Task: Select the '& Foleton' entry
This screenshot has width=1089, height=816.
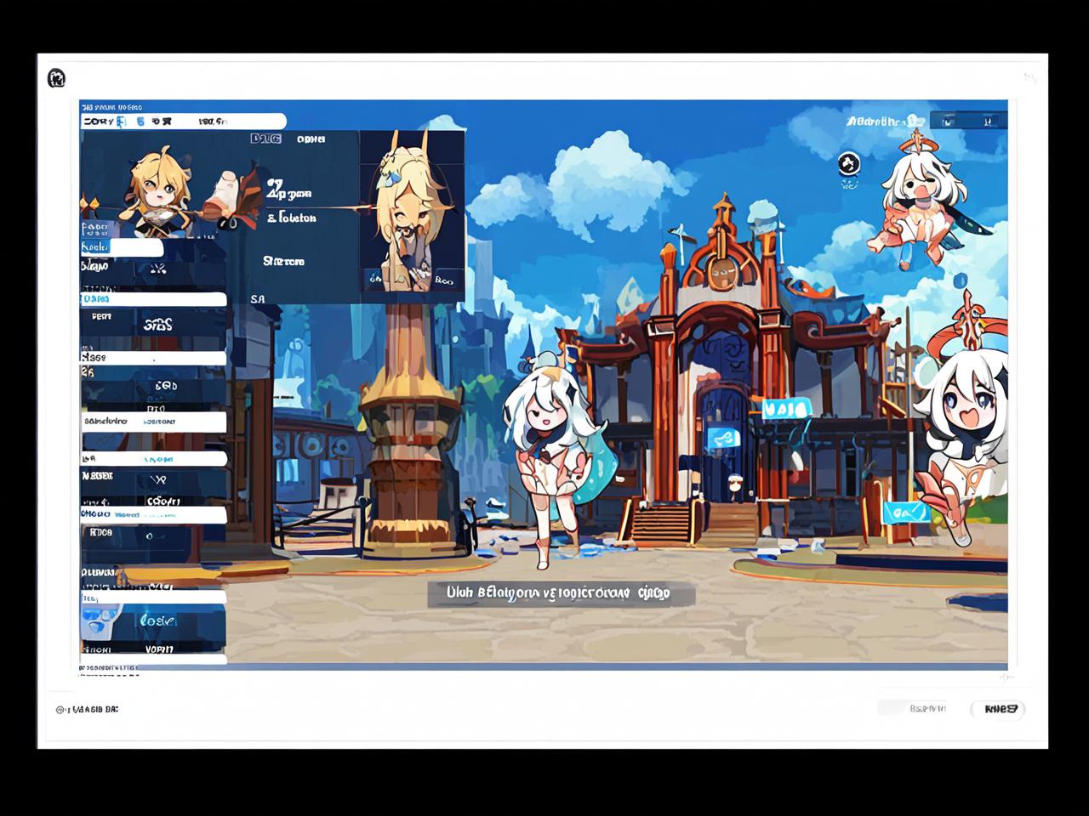Action: 292,218
